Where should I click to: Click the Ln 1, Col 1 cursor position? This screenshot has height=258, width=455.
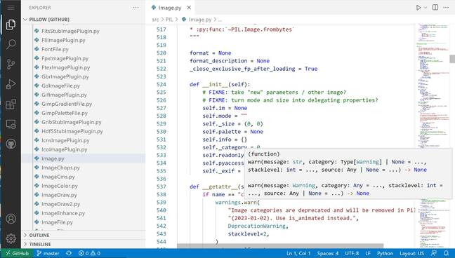pyautogui.click(x=298, y=253)
